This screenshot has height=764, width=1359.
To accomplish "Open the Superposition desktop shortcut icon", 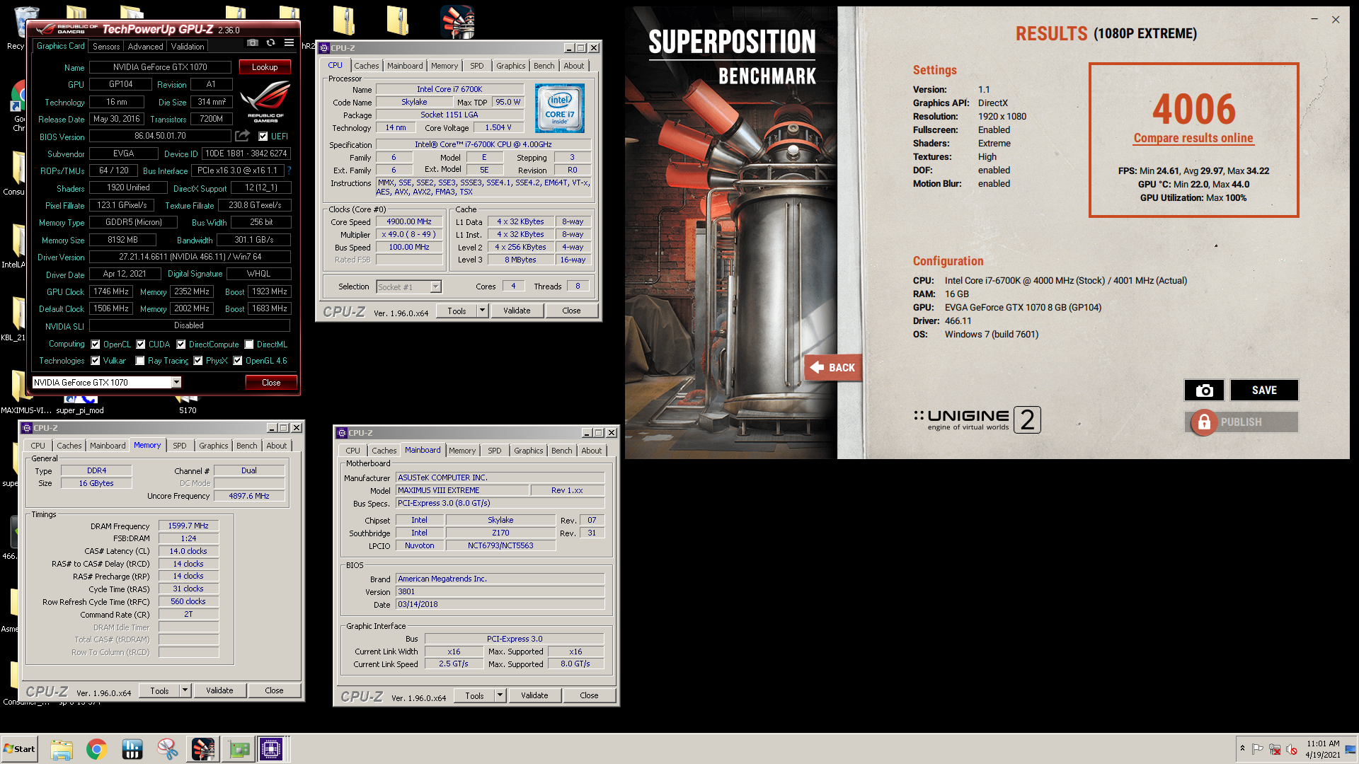I will tap(457, 21).
